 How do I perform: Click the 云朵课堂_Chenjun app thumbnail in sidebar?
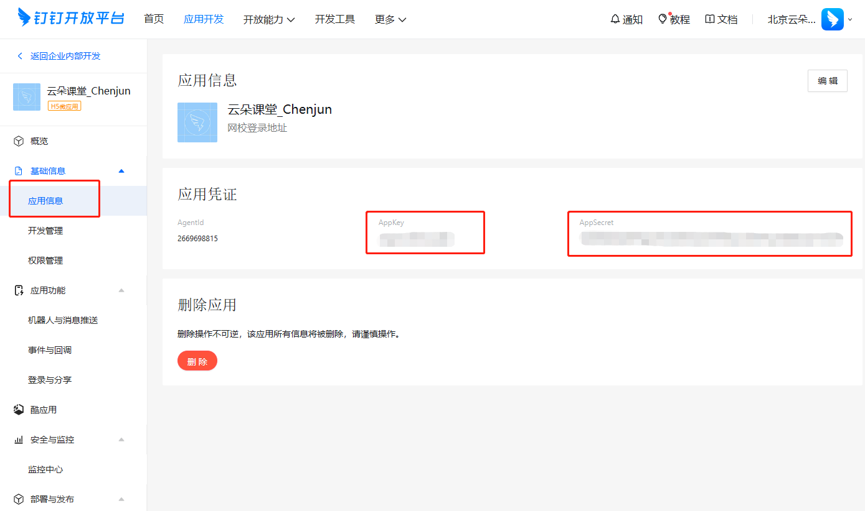click(x=27, y=97)
